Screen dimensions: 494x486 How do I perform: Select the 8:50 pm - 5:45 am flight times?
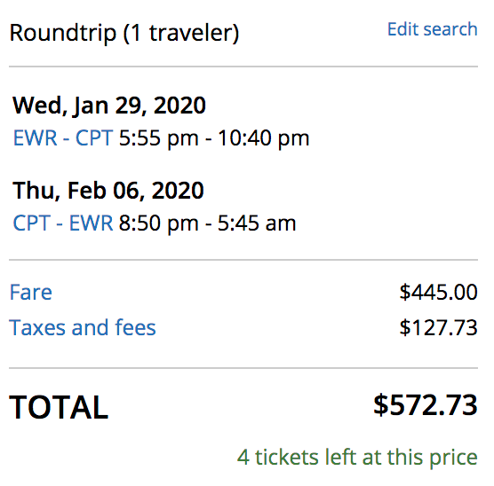click(x=207, y=223)
